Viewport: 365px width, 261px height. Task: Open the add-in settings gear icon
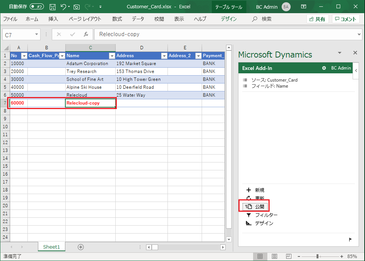tap(324, 68)
